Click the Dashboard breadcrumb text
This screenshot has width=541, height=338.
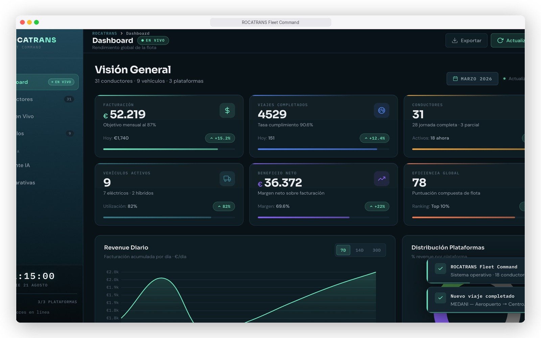pyautogui.click(x=138, y=33)
